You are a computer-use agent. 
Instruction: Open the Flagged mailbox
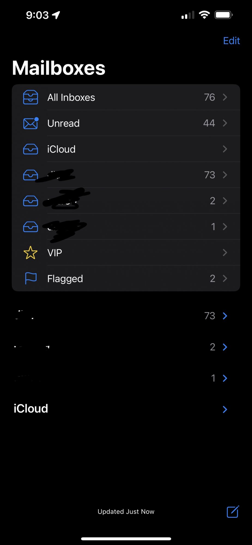65,278
